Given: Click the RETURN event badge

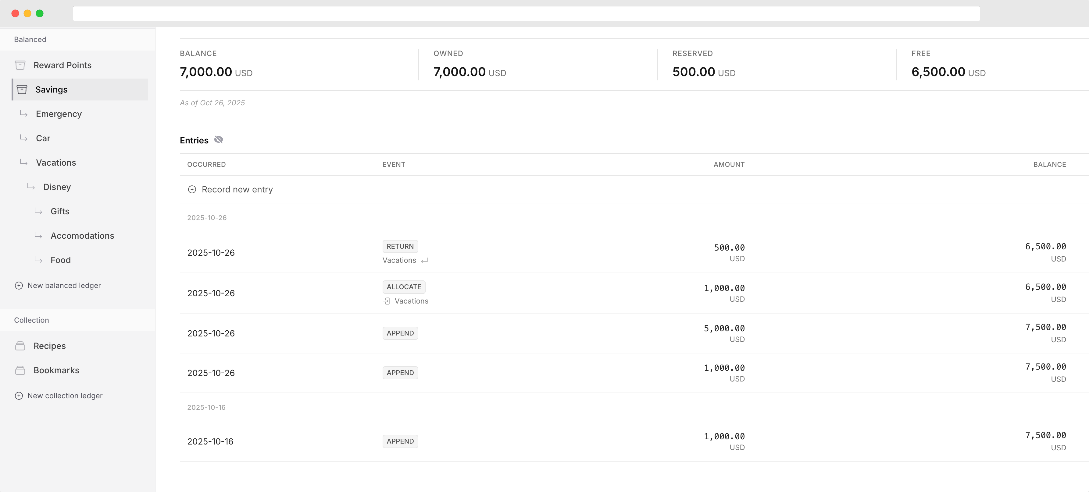Looking at the screenshot, I should coord(400,246).
